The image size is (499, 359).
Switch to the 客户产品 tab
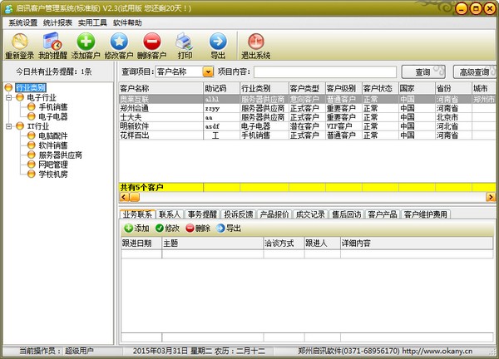[x=383, y=214]
